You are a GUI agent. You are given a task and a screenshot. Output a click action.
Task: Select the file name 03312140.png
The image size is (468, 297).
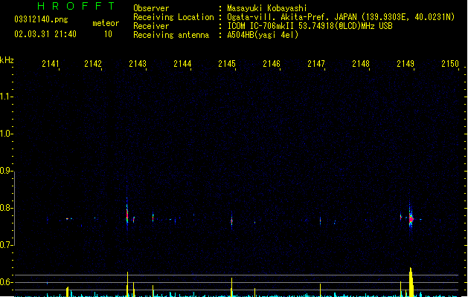click(x=41, y=19)
